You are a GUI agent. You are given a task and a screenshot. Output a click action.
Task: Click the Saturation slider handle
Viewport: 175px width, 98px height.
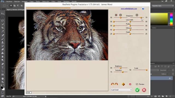coord(123,72)
